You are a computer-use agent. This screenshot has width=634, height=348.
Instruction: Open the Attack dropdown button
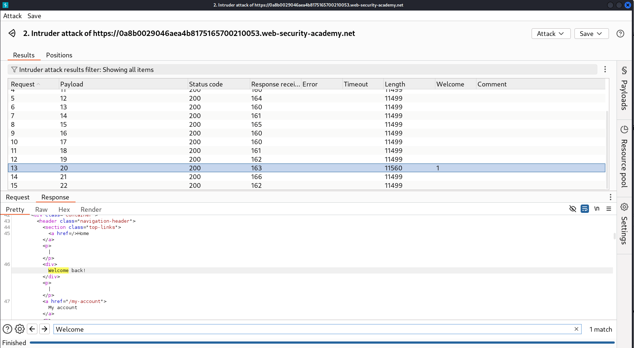(x=551, y=33)
